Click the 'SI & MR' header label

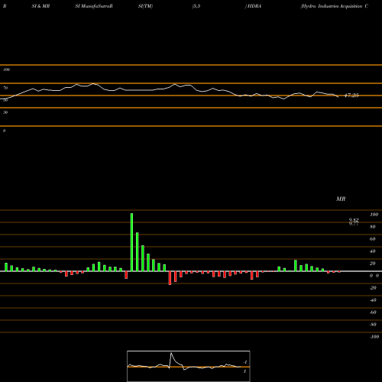(x=40, y=6)
